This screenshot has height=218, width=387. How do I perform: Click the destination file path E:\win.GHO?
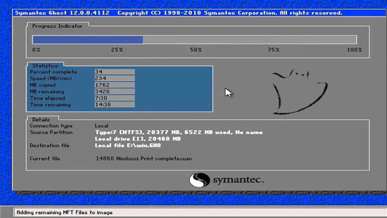click(x=127, y=145)
